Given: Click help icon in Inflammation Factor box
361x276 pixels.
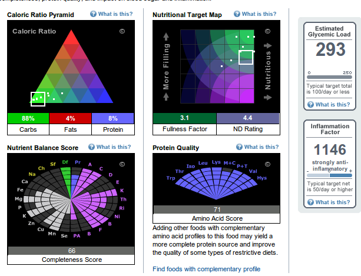Looking at the screenshot, I should click(x=310, y=202).
